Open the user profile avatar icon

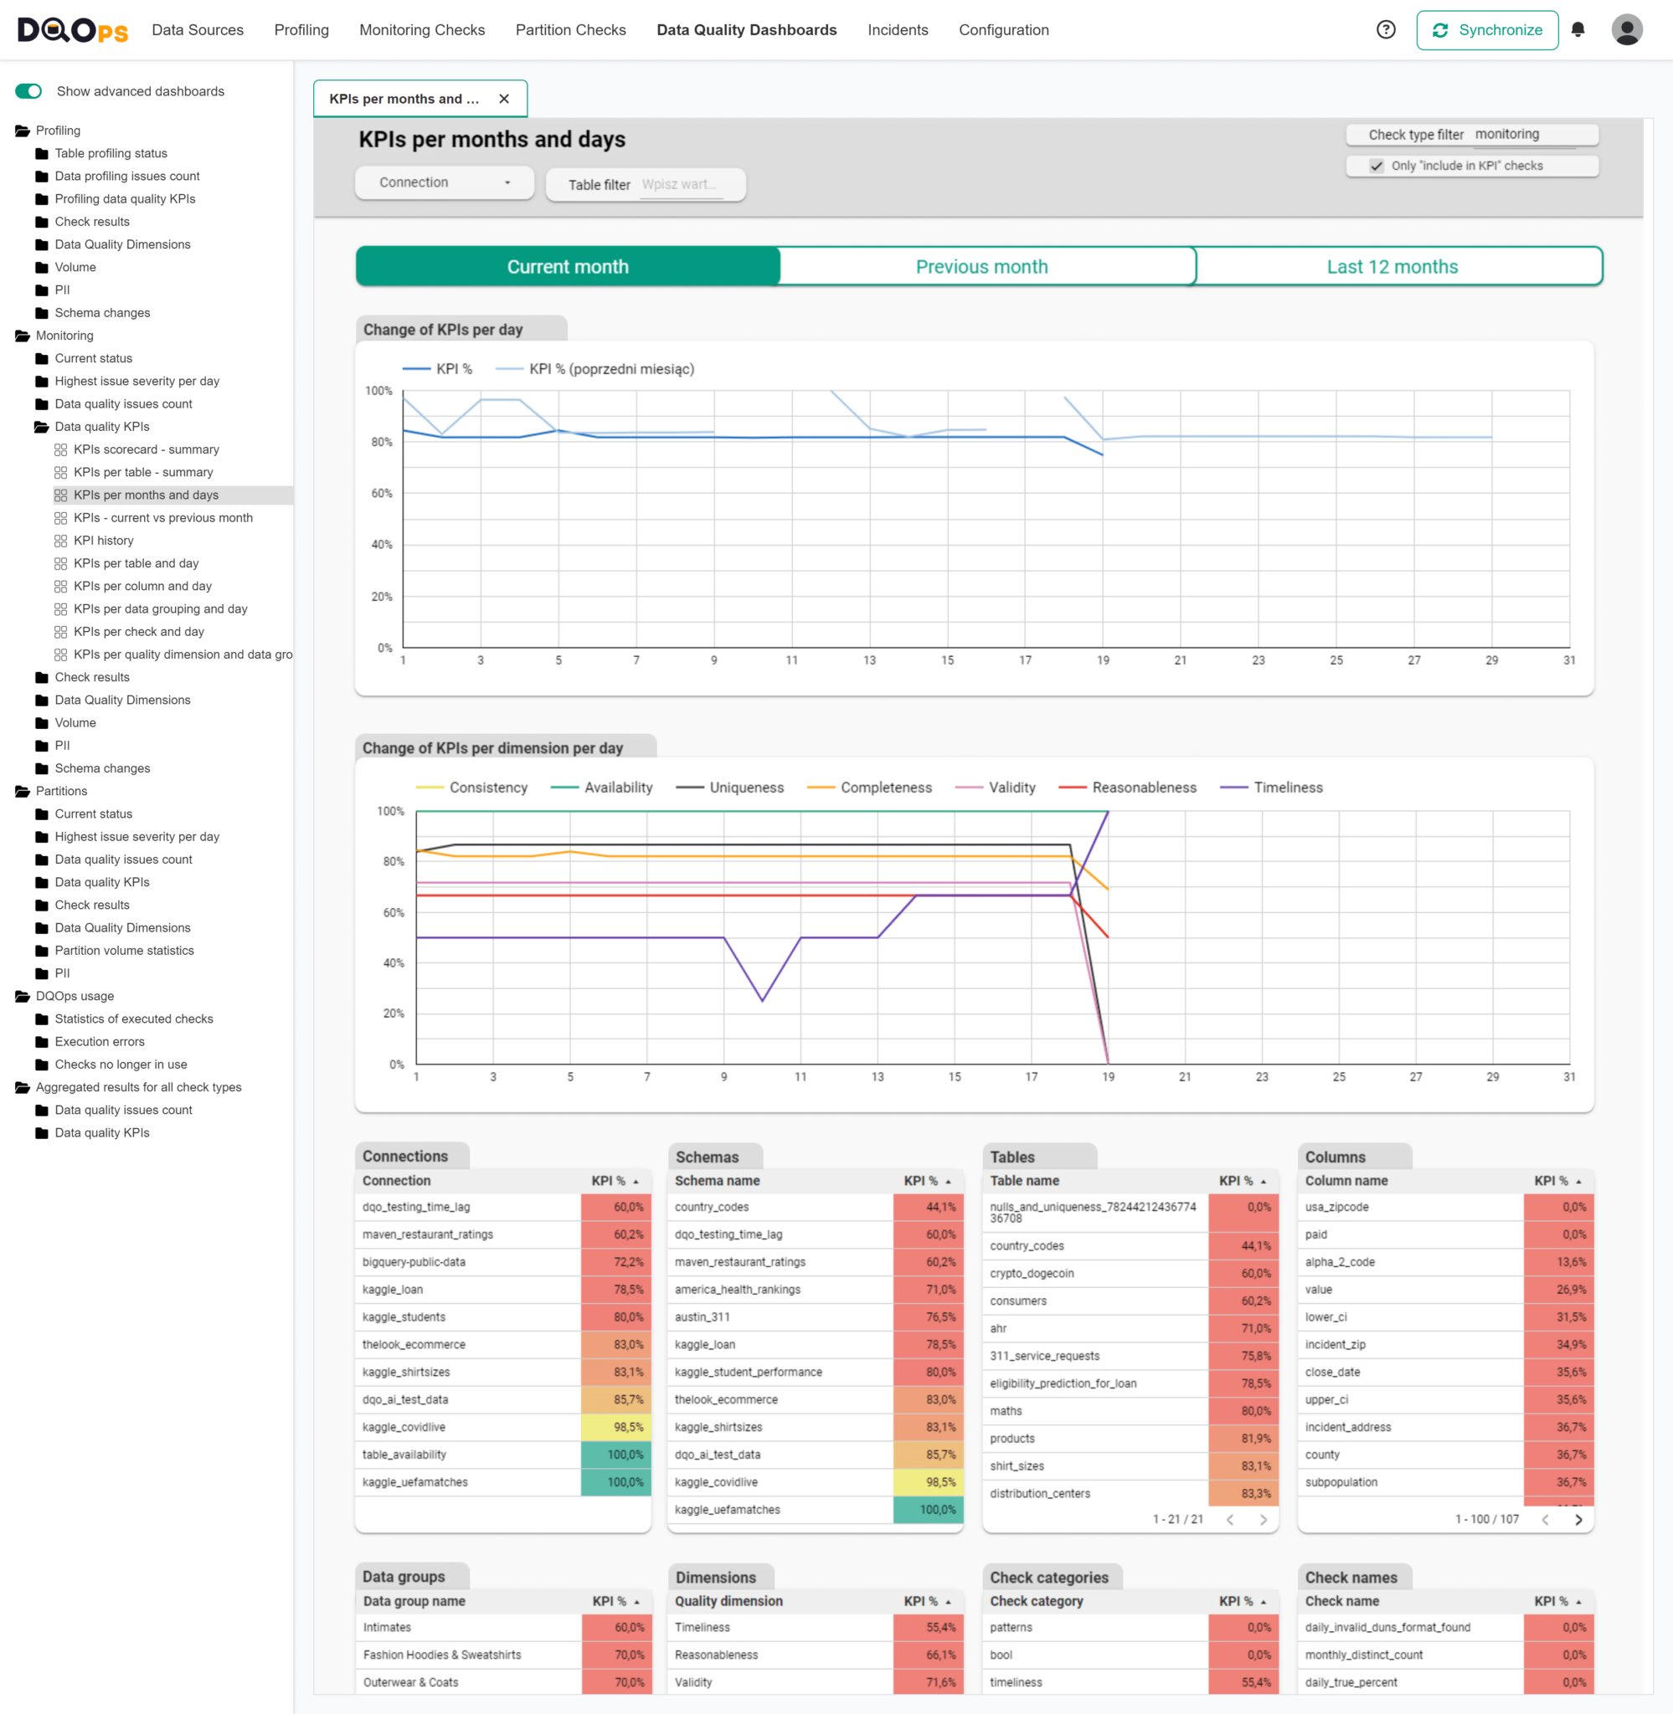(x=1628, y=29)
